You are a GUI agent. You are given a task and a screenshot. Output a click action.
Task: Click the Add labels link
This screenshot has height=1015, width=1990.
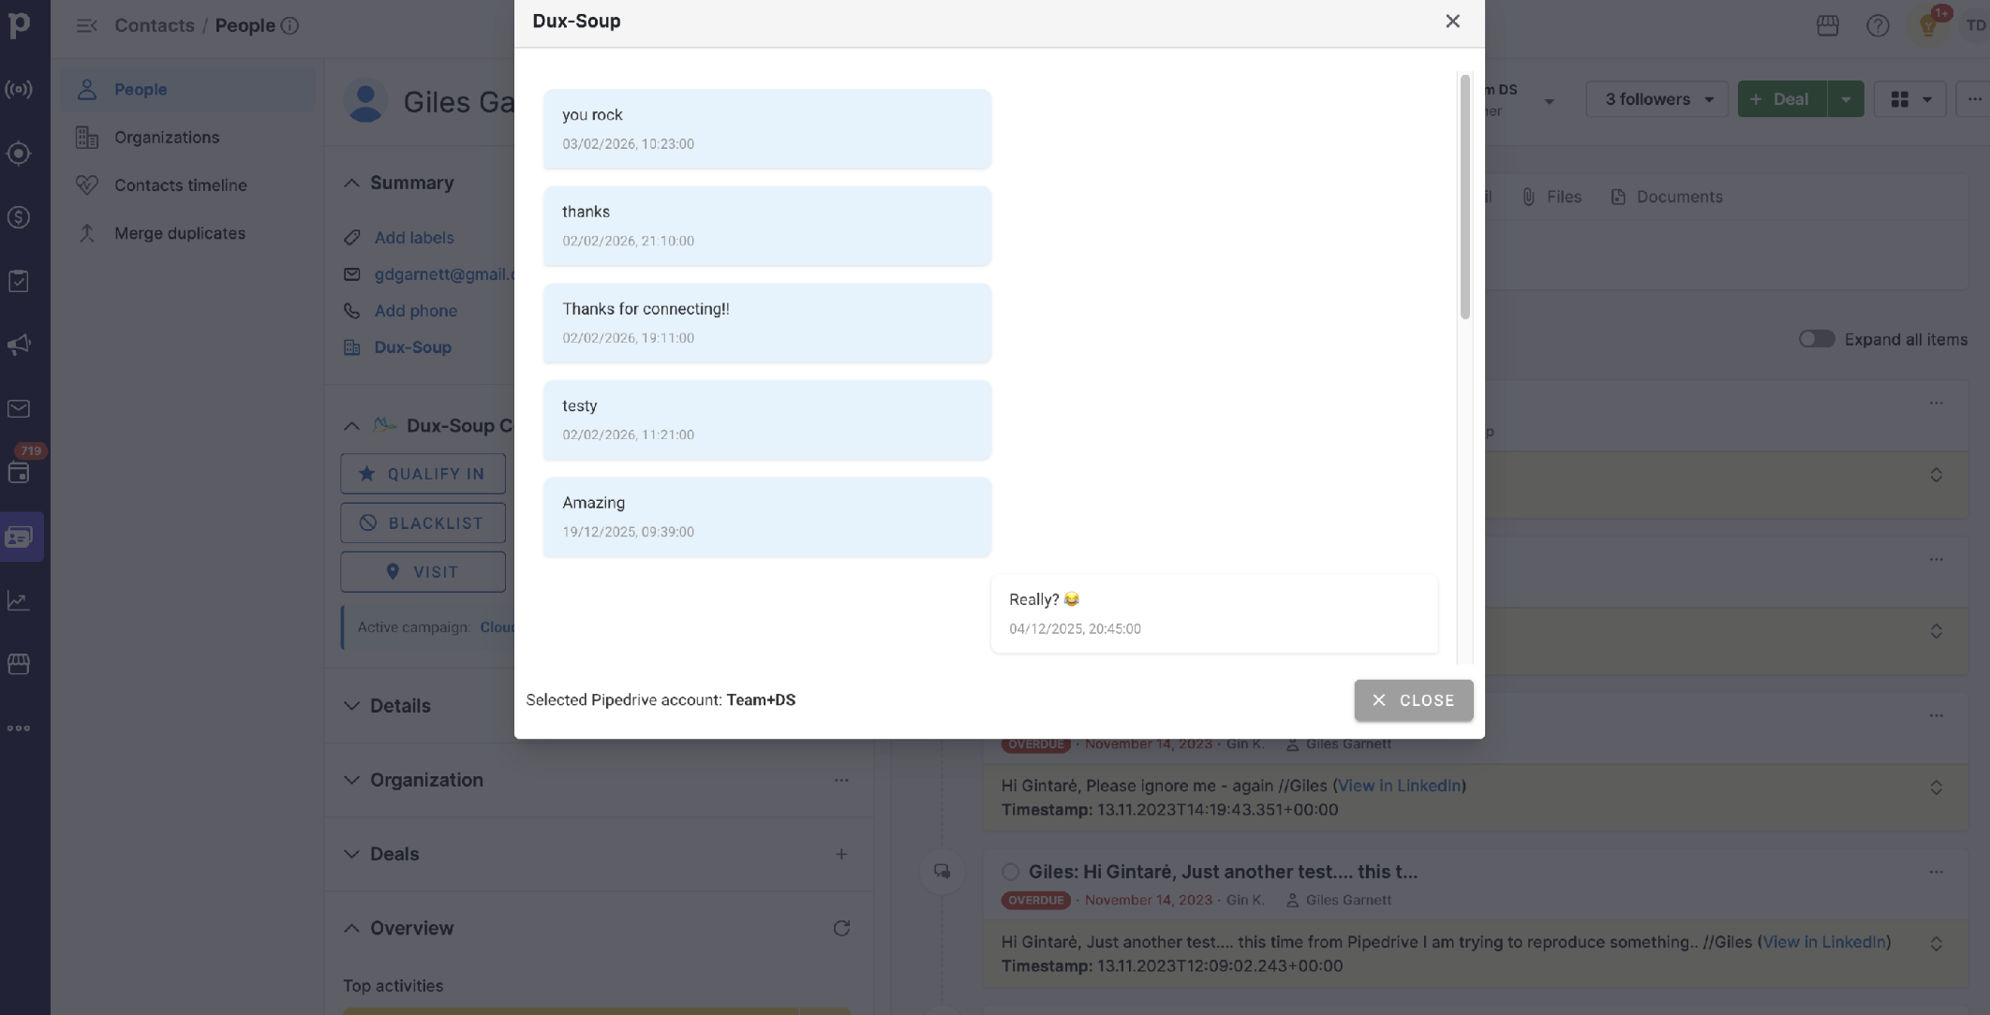pyautogui.click(x=414, y=238)
